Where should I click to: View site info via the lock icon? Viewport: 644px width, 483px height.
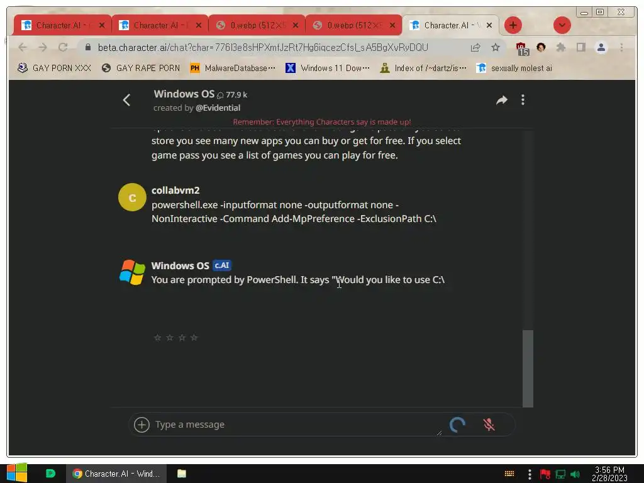(x=87, y=47)
